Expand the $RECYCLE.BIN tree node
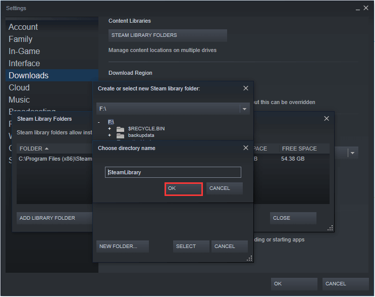 point(109,129)
